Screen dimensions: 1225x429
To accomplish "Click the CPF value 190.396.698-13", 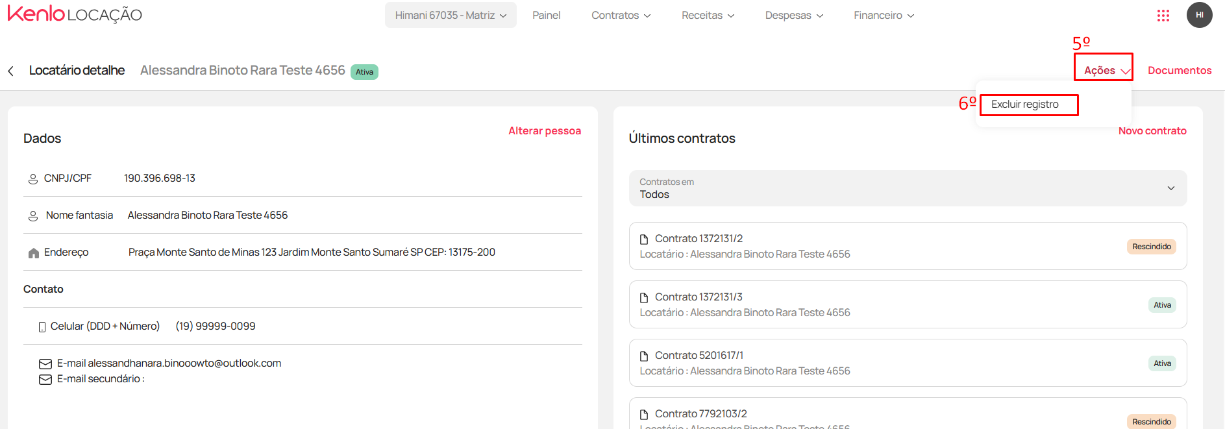I will pos(160,178).
